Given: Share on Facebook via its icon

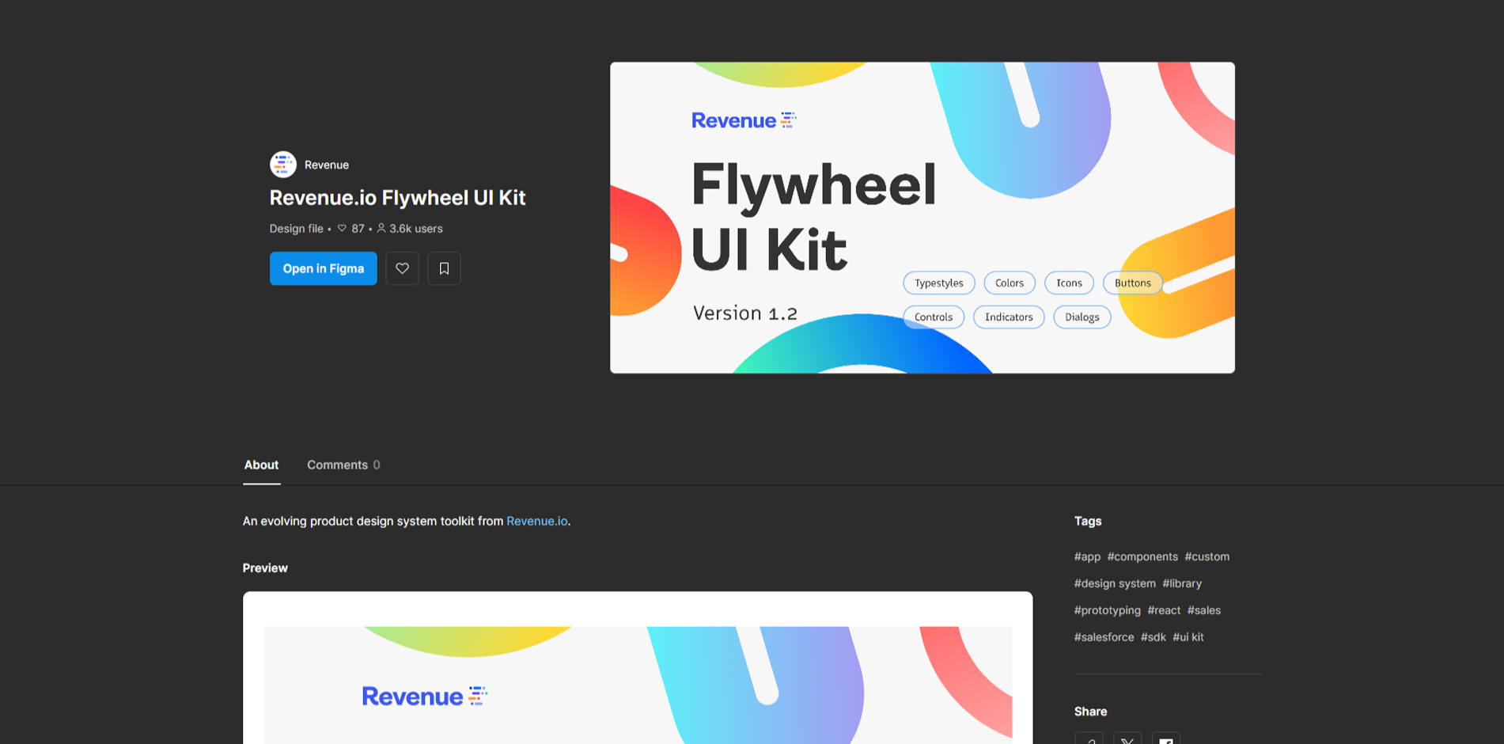Looking at the screenshot, I should click(x=1166, y=739).
